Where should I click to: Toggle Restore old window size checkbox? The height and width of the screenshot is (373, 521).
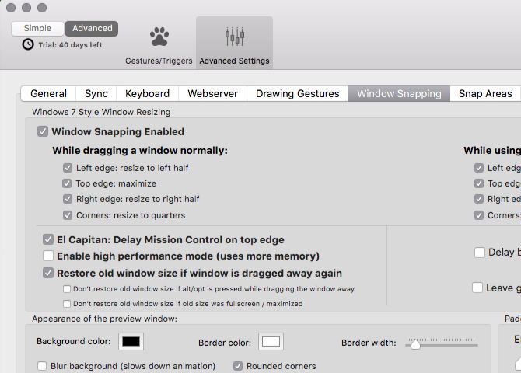pyautogui.click(x=48, y=273)
